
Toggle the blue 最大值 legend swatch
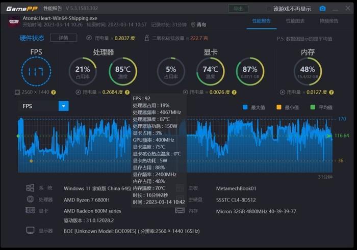pos(245,107)
